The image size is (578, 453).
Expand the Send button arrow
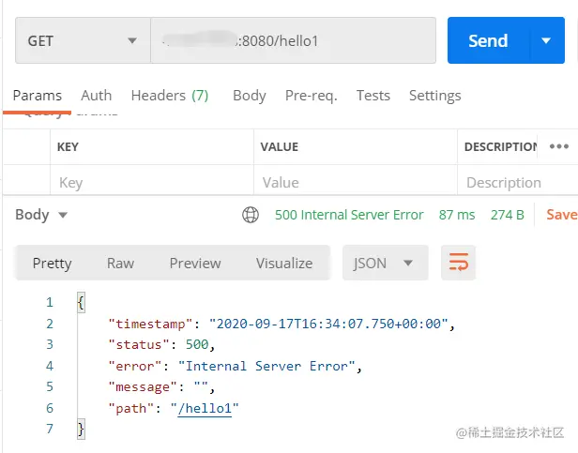[x=546, y=41]
